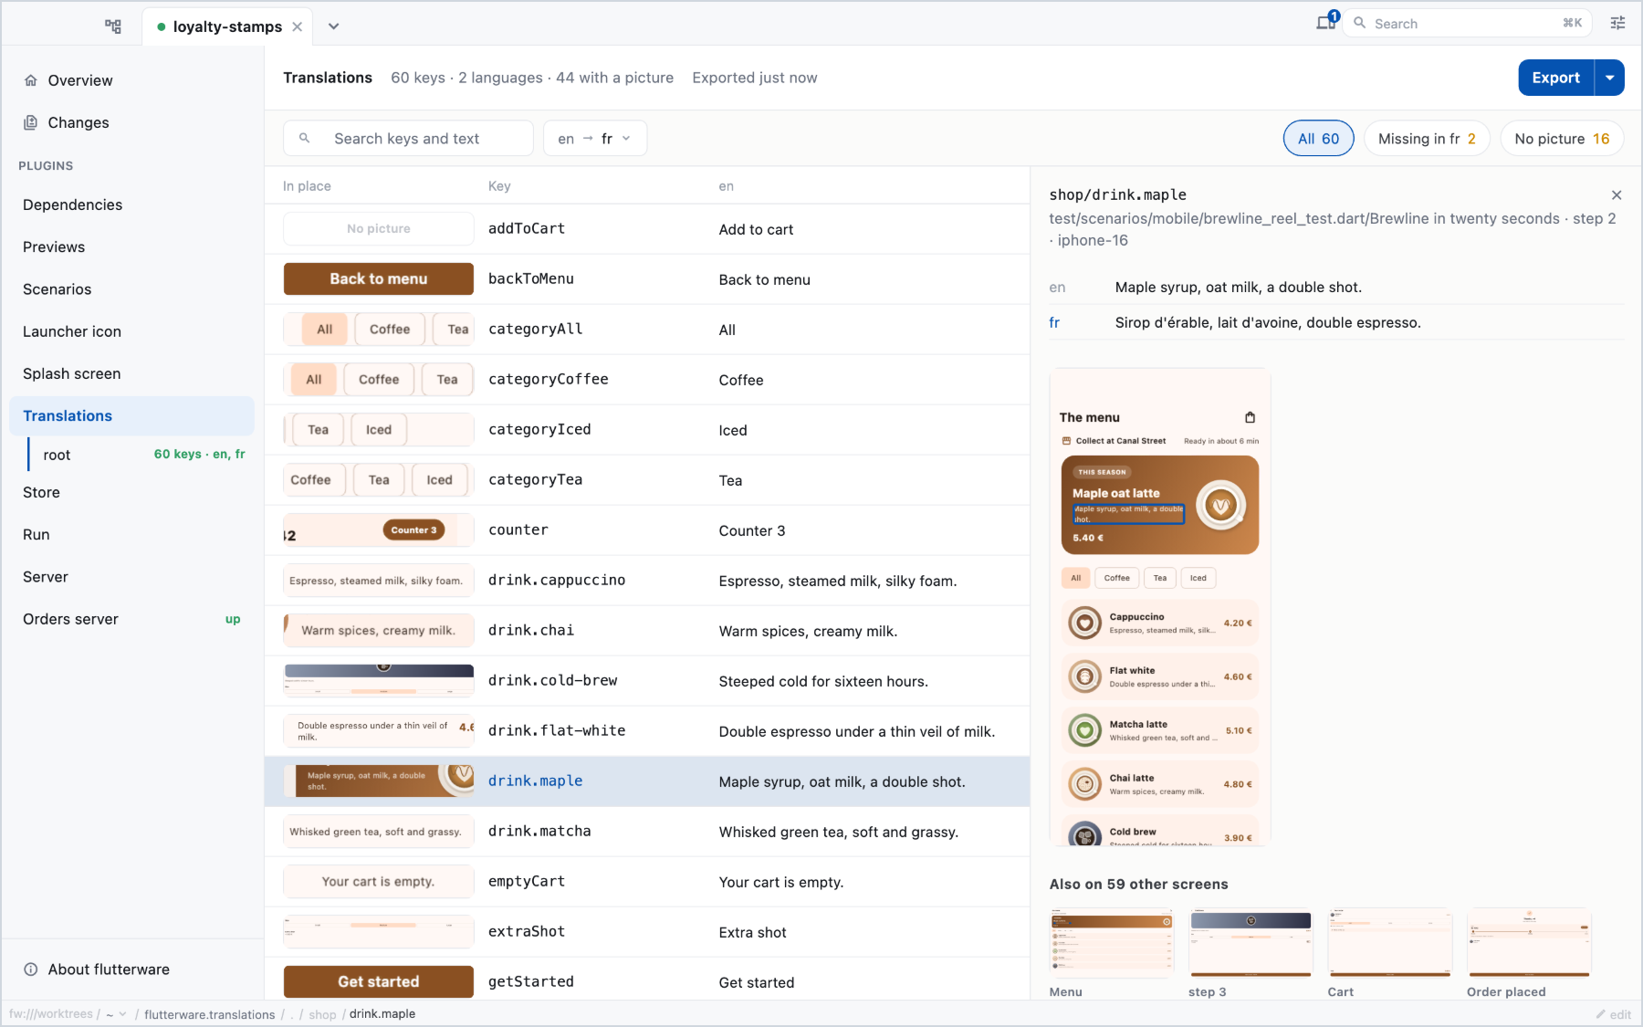Select the emptyCart key row
The width and height of the screenshot is (1643, 1027).
point(647,882)
